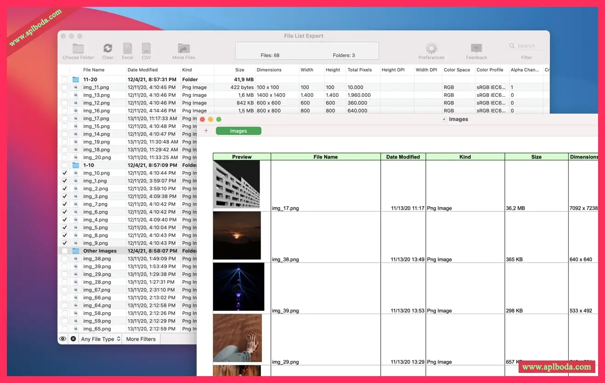Select the "img_58.png" file name

(97, 314)
